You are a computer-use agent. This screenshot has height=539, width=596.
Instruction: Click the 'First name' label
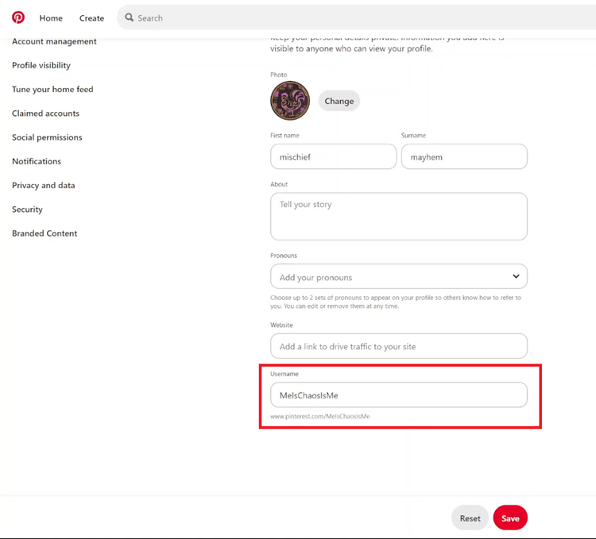coord(284,136)
